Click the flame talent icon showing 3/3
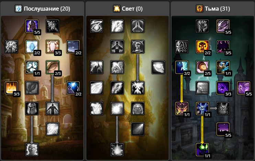The height and width of the screenshot is (161, 255). pyautogui.click(x=11, y=88)
